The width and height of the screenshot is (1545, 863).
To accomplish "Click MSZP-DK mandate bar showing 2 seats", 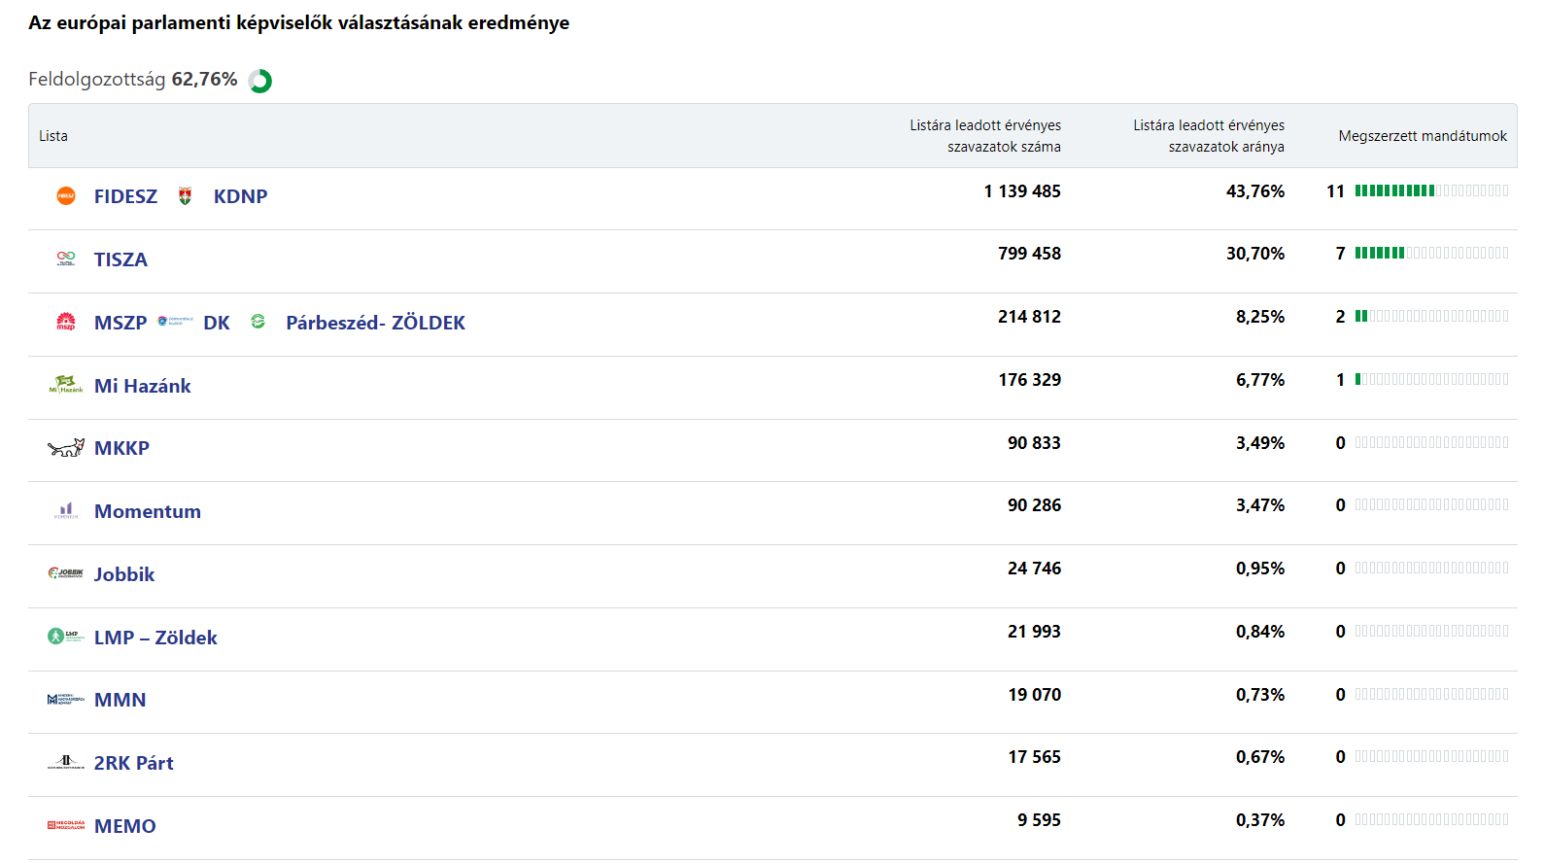I will coord(1431,316).
